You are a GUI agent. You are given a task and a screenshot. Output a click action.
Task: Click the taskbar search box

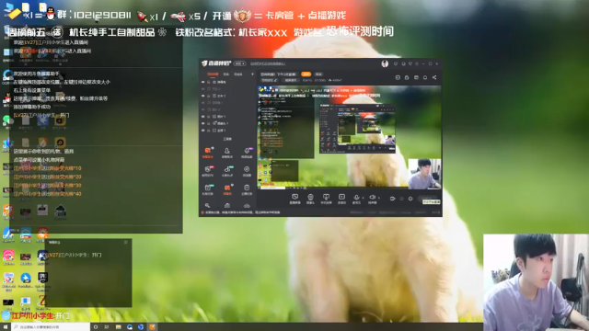(51, 327)
